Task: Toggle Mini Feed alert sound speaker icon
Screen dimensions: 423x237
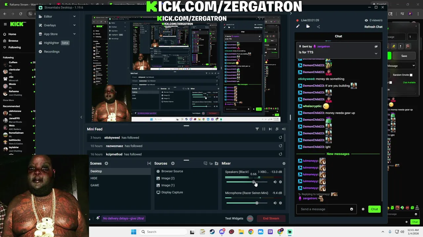Action: pos(284,129)
